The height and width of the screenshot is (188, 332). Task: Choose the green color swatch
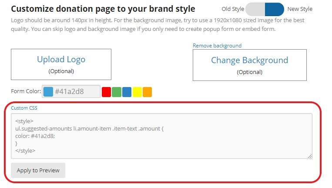[117, 92]
